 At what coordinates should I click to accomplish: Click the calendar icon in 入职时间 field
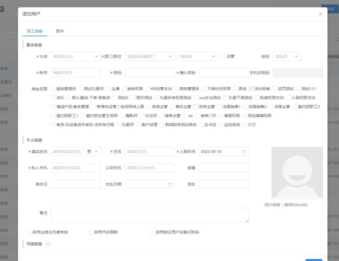pos(244,152)
